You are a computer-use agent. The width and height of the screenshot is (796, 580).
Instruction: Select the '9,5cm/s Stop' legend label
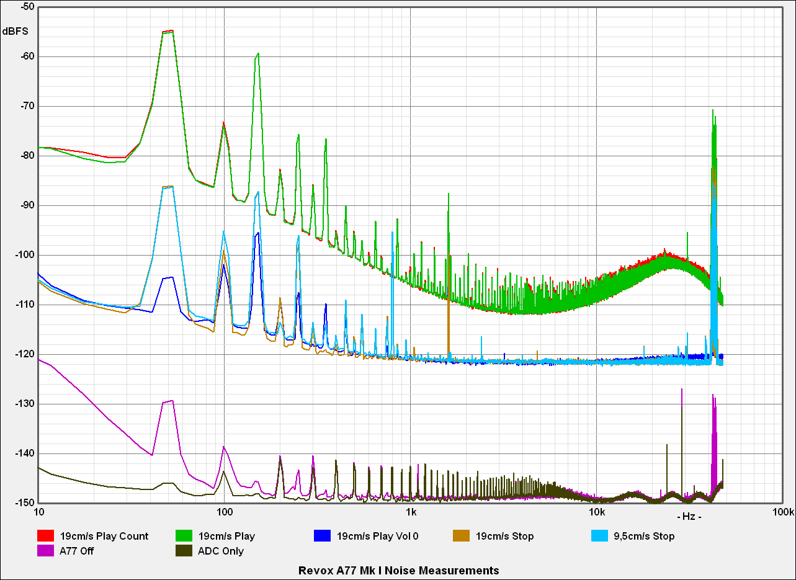pos(644,536)
